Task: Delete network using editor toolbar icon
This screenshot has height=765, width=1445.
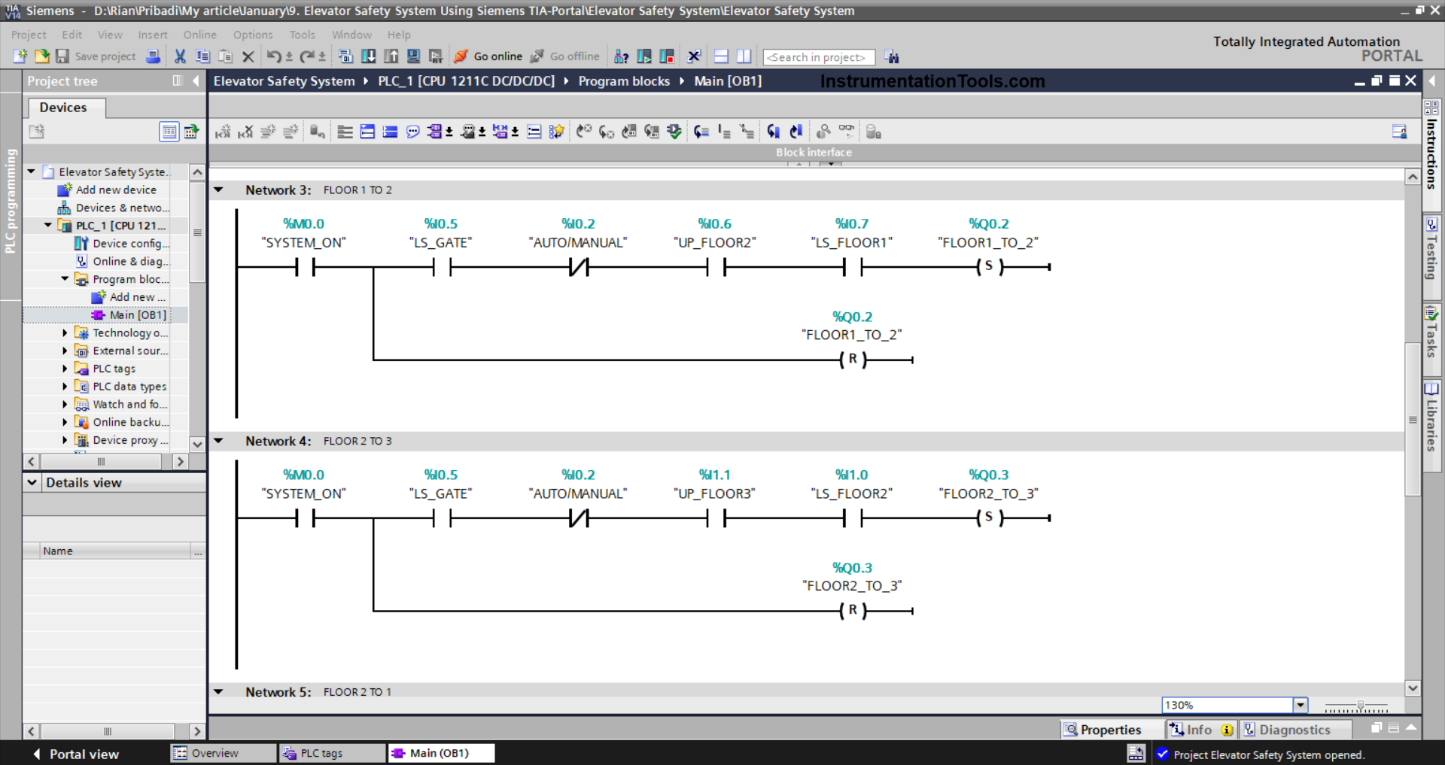Action: click(x=245, y=132)
